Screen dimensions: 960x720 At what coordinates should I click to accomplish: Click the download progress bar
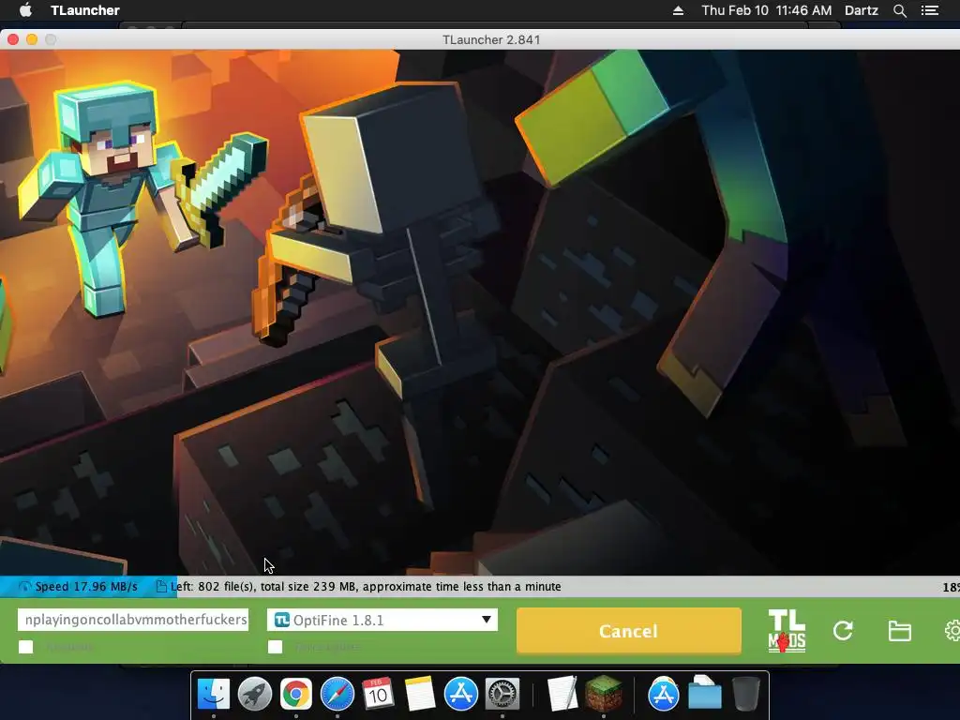coord(480,587)
